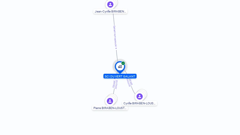Click the Pierre BIRABEN-LOUST... name label
240x135 pixels.
(x=110, y=108)
